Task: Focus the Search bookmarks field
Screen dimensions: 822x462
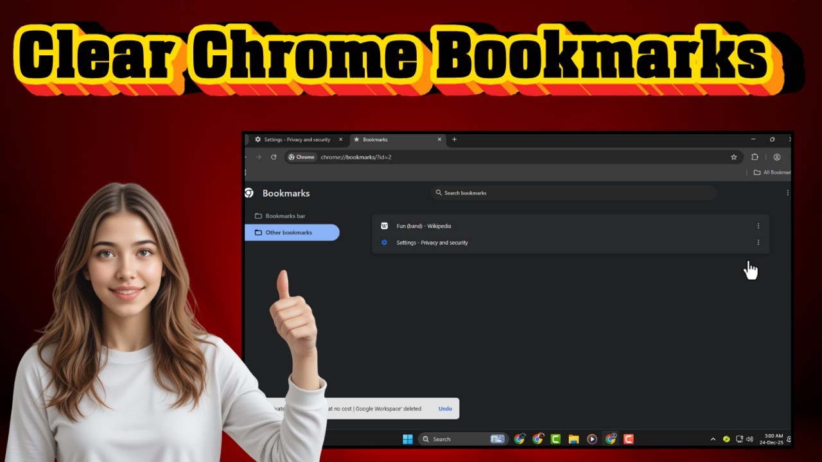Action: click(573, 193)
